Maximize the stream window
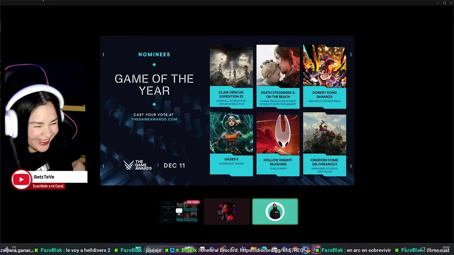This screenshot has width=454, height=255. coord(444,3)
